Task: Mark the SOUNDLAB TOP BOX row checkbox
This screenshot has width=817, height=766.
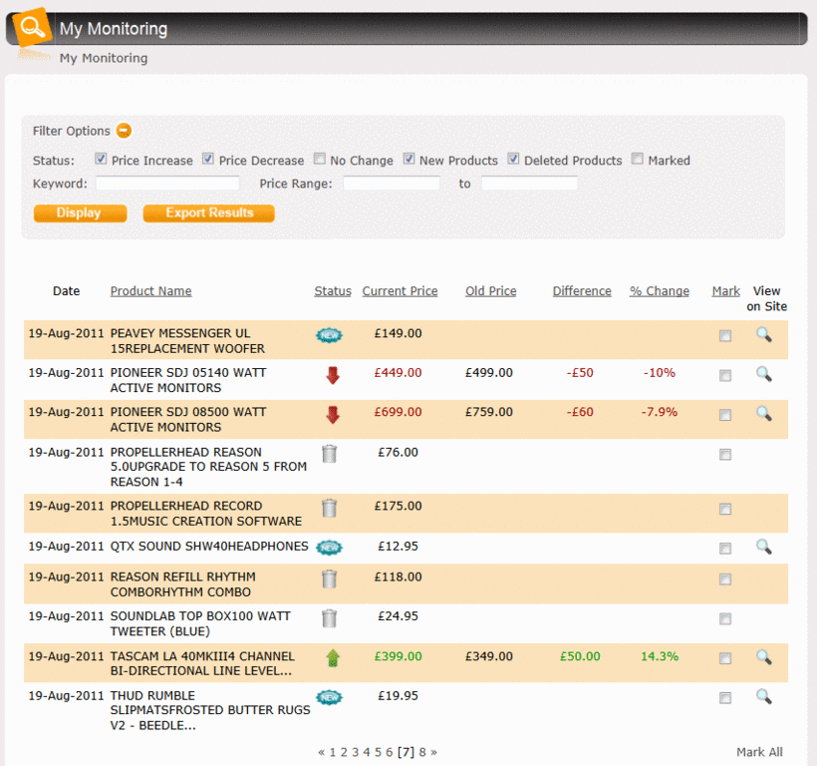Action: tap(725, 619)
